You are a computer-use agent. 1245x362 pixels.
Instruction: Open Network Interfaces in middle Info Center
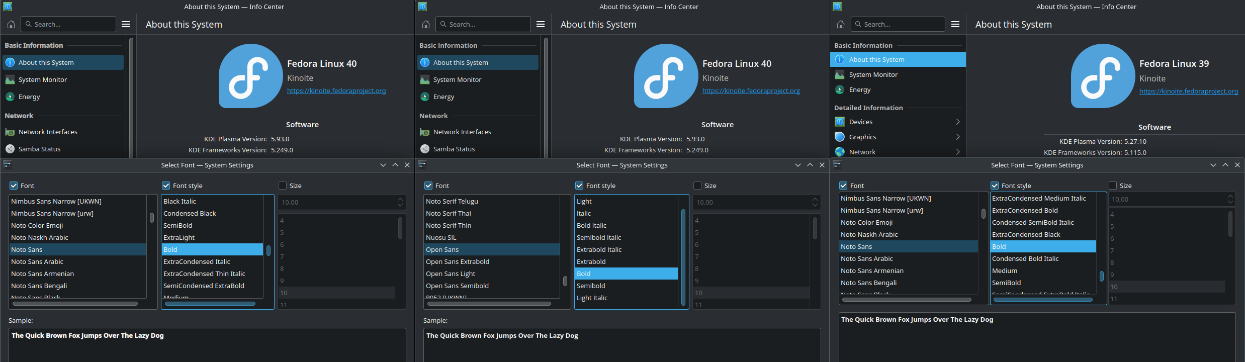coord(478,132)
